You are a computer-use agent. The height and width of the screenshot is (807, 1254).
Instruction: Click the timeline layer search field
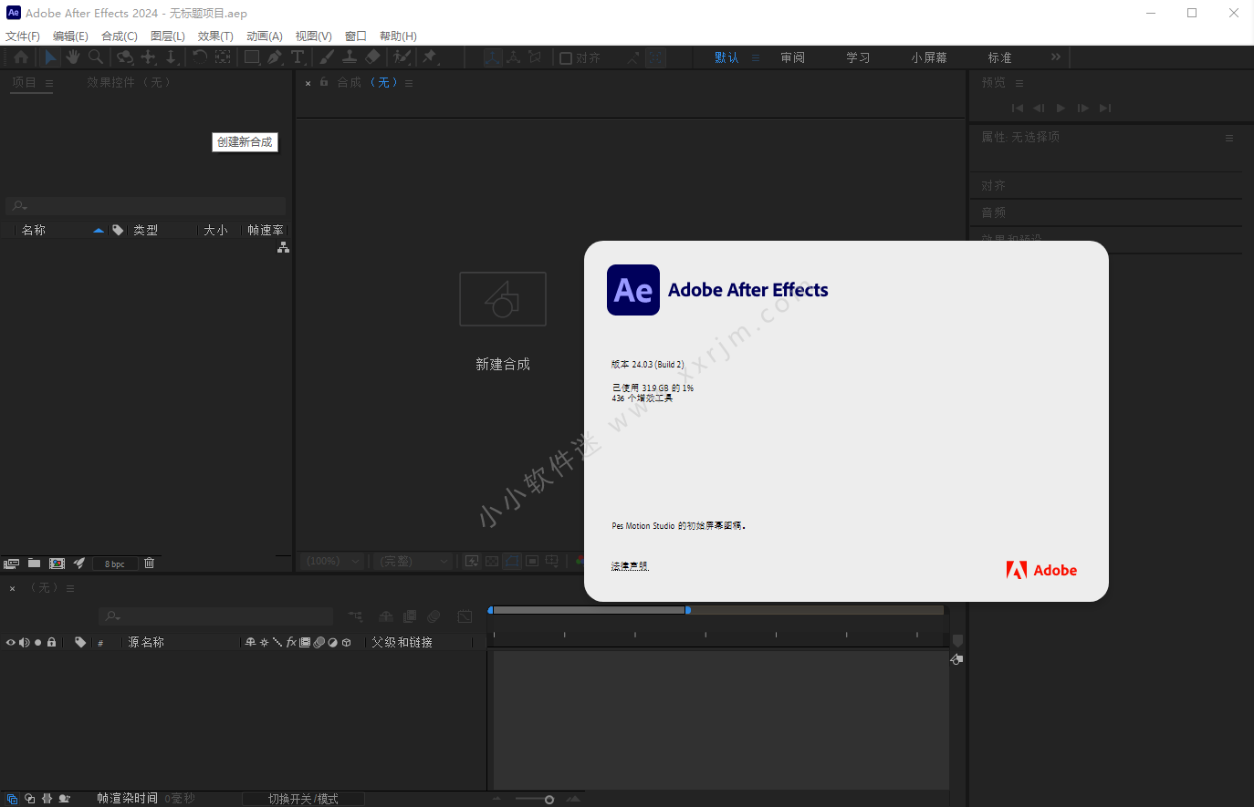pyautogui.click(x=216, y=616)
